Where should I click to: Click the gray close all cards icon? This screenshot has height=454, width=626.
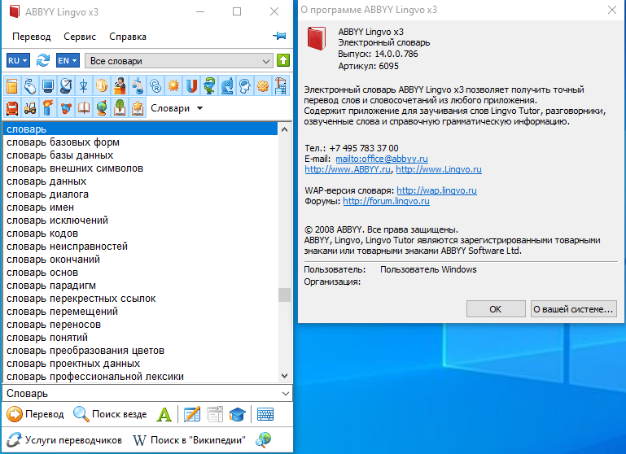215,414
